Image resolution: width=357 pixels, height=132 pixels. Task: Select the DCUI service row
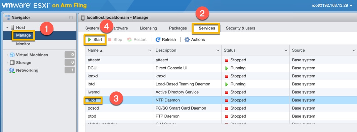[x=221, y=68]
